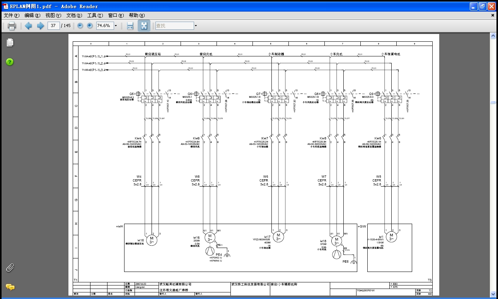This screenshot has height=299, width=498.
Task: Open the Comments panel speech-bubble icon
Action: tap(10, 287)
